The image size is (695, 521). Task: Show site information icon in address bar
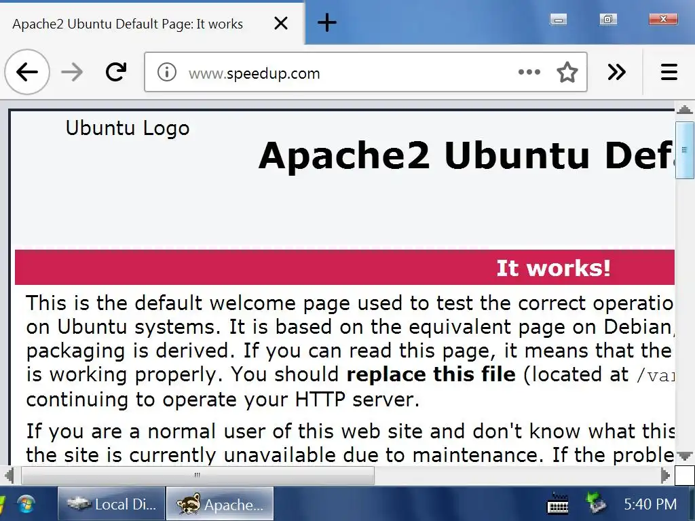pyautogui.click(x=167, y=72)
